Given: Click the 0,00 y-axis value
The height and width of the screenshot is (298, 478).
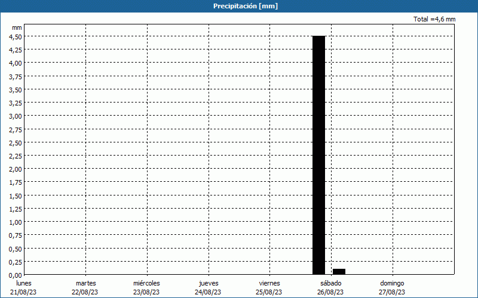Looking at the screenshot, I should point(16,275).
